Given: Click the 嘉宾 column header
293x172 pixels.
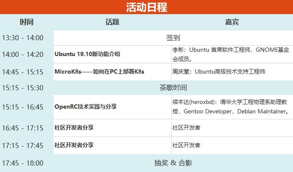Looking at the screenshot, I should point(232,22).
